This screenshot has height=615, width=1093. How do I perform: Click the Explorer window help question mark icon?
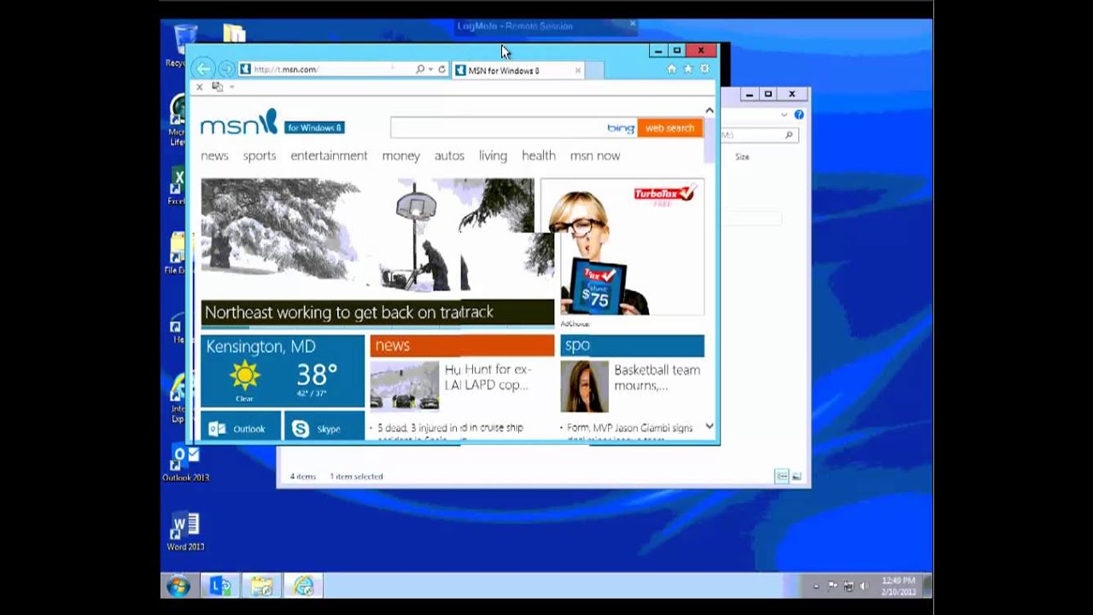[x=799, y=114]
